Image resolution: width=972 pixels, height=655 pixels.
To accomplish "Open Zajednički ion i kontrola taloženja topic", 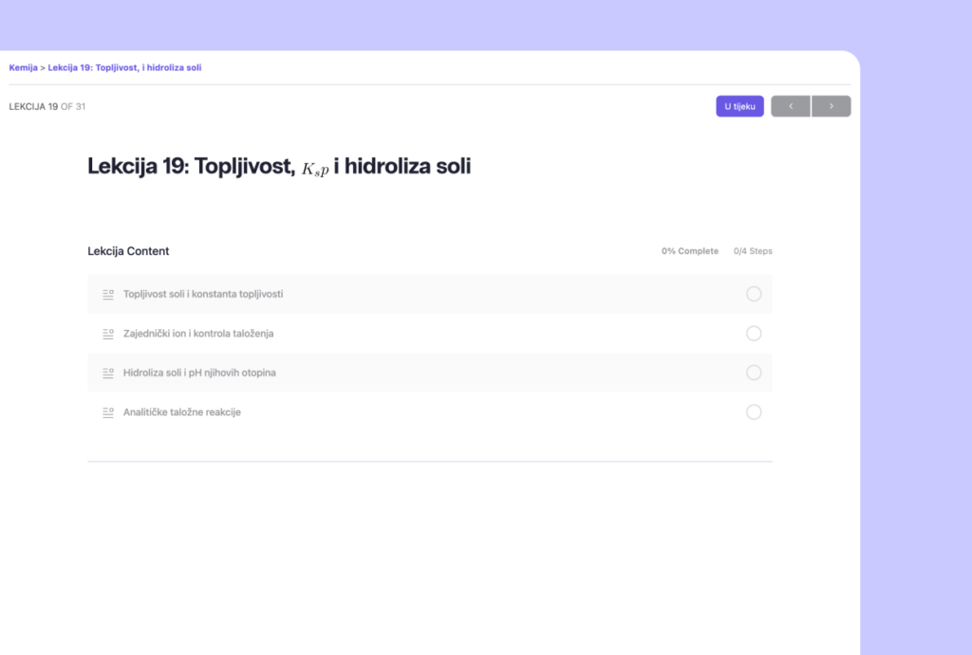I will (198, 334).
